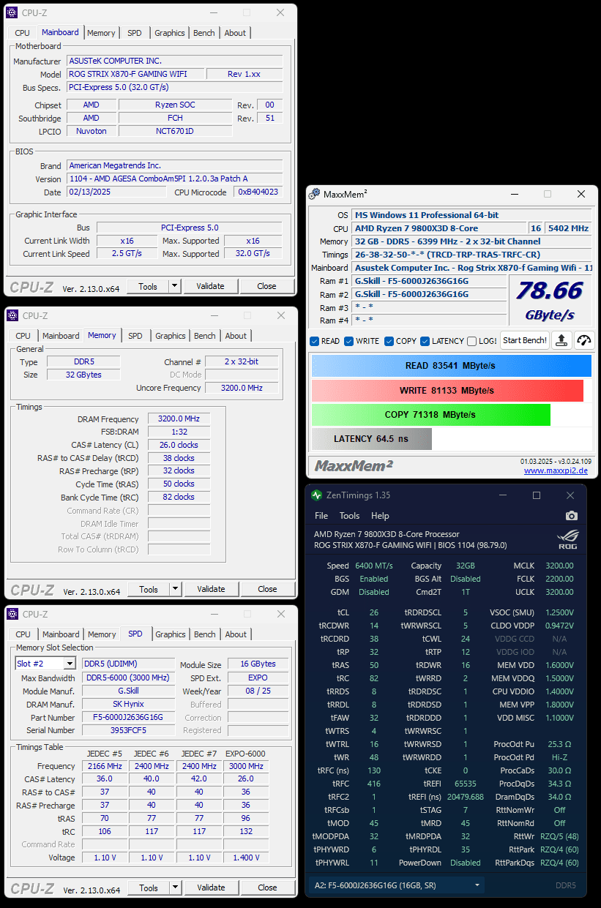Open the Tools menu in ZenTimings
The height and width of the screenshot is (908, 601).
[350, 516]
